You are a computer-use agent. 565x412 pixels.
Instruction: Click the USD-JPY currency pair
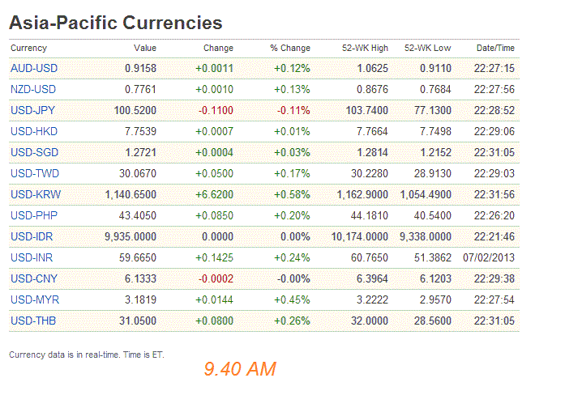click(33, 110)
